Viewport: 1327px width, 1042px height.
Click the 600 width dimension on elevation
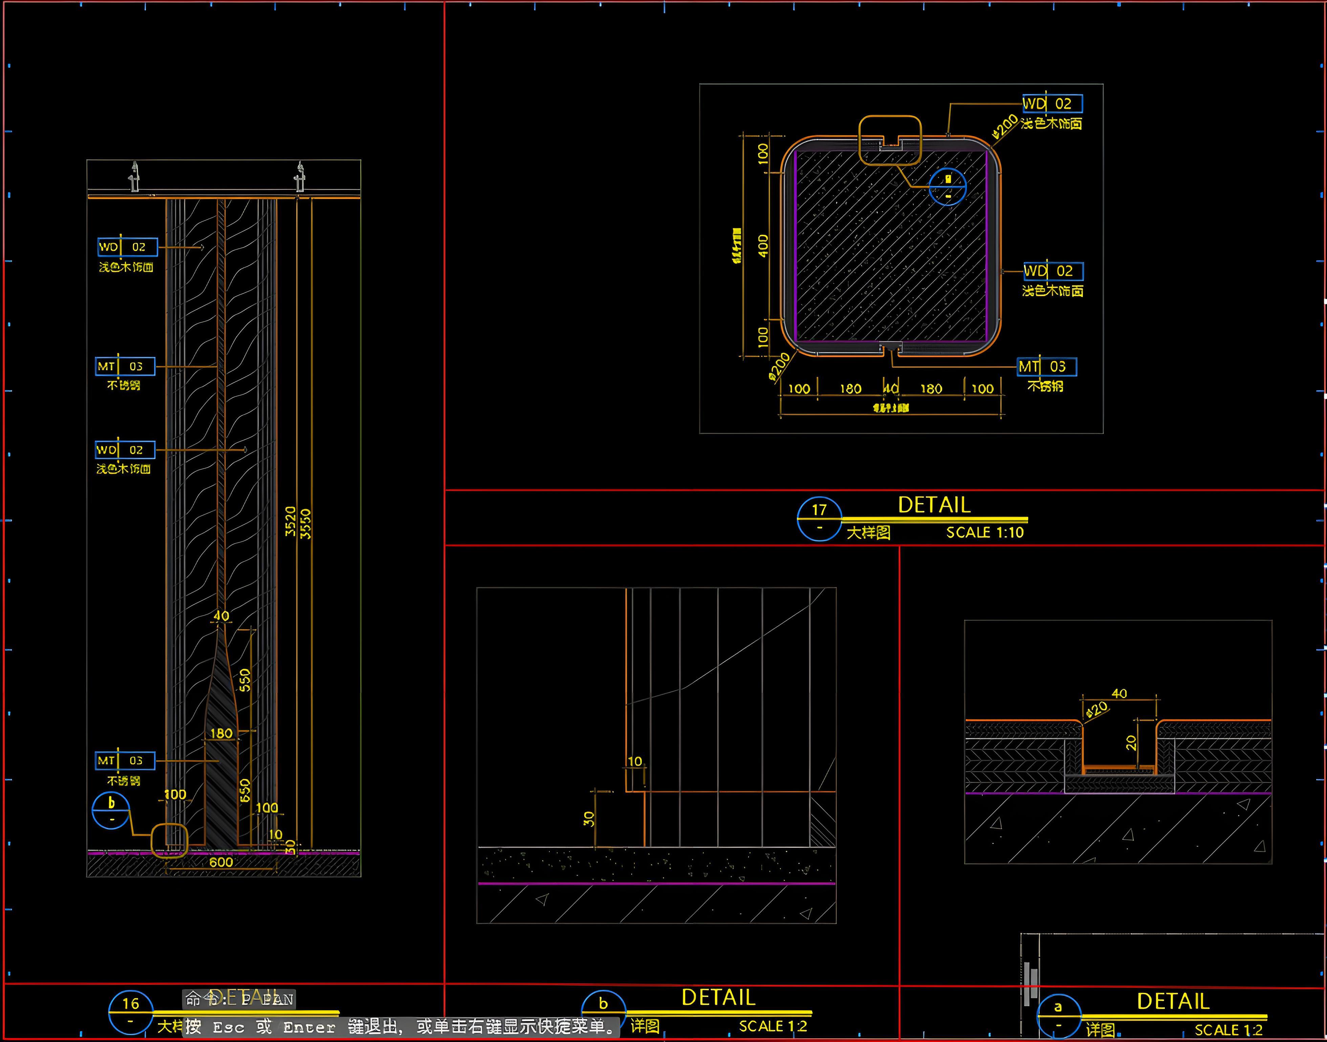coord(221,862)
